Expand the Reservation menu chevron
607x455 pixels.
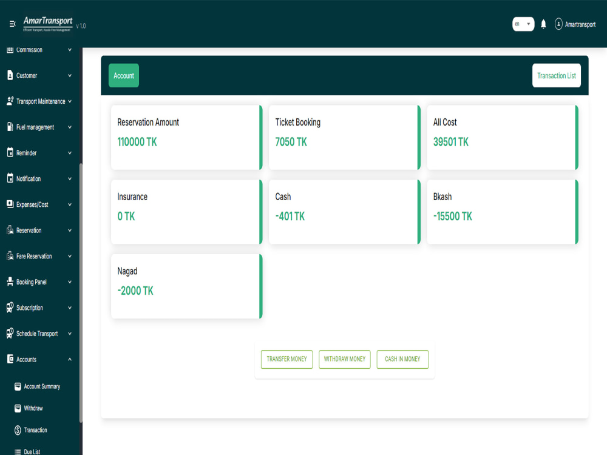(70, 230)
